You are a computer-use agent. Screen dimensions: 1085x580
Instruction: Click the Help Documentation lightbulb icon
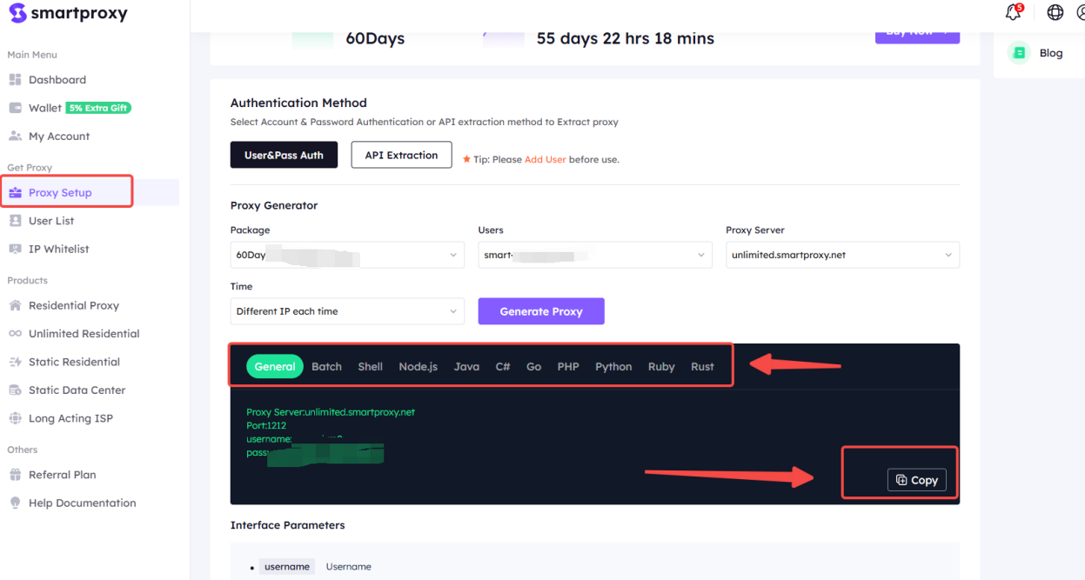15,503
